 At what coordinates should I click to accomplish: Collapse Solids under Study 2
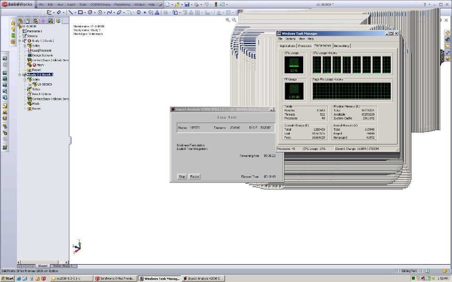(24, 80)
